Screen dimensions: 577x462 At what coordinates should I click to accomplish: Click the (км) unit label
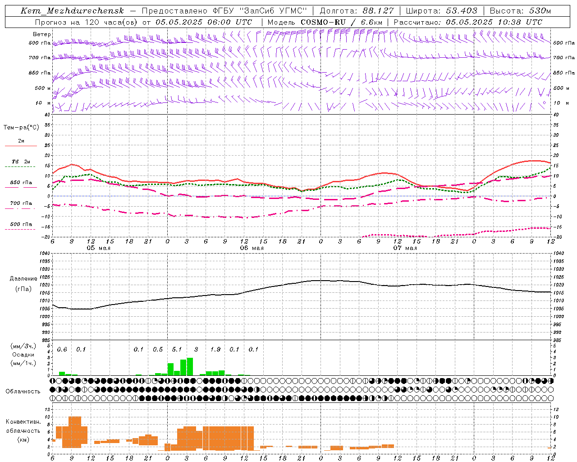pos(23,439)
